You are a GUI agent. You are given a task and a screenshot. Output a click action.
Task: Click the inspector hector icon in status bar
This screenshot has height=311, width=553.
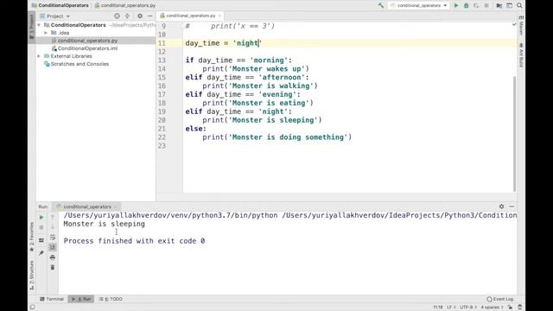(520, 308)
